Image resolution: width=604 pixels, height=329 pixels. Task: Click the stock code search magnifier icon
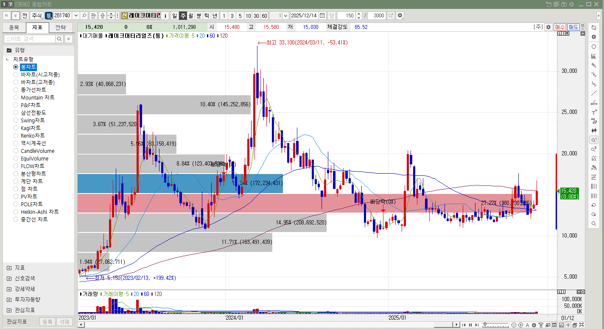pyautogui.click(x=84, y=15)
